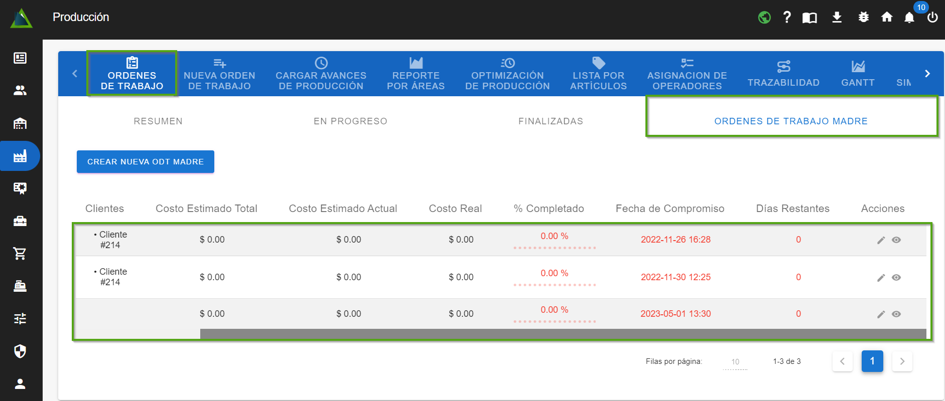Open the rows per page dropdown

tap(735, 362)
